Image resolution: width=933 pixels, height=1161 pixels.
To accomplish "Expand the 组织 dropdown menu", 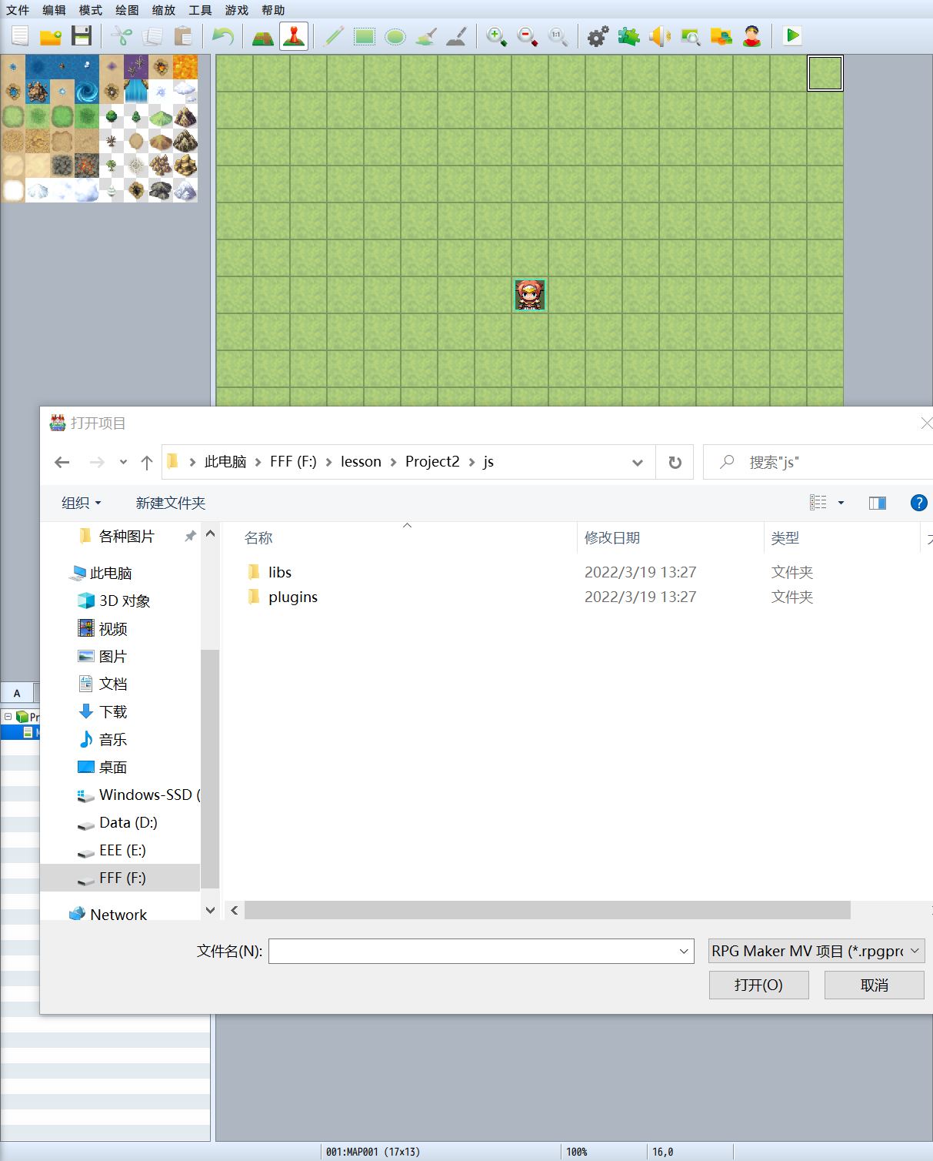I will tap(81, 503).
